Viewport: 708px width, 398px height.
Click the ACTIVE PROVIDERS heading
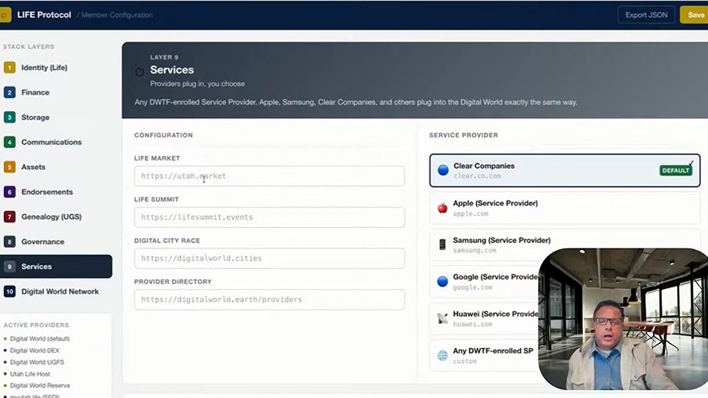point(36,325)
